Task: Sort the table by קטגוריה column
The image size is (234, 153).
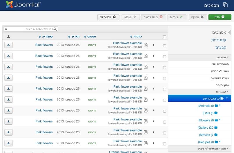Action: click(46, 37)
